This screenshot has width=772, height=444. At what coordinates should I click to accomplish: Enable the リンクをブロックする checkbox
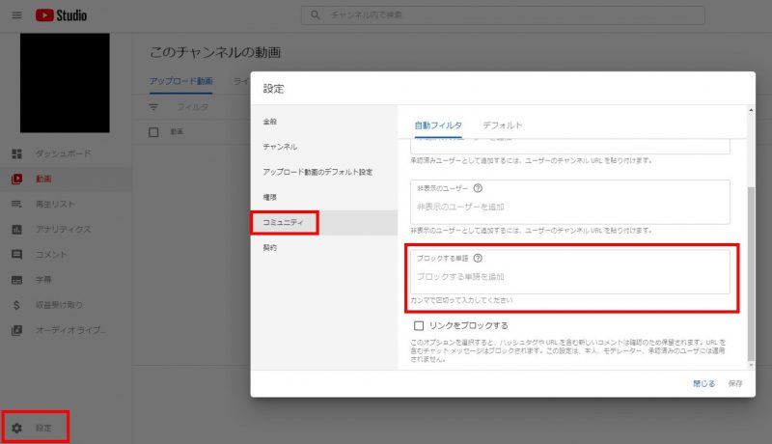(419, 325)
